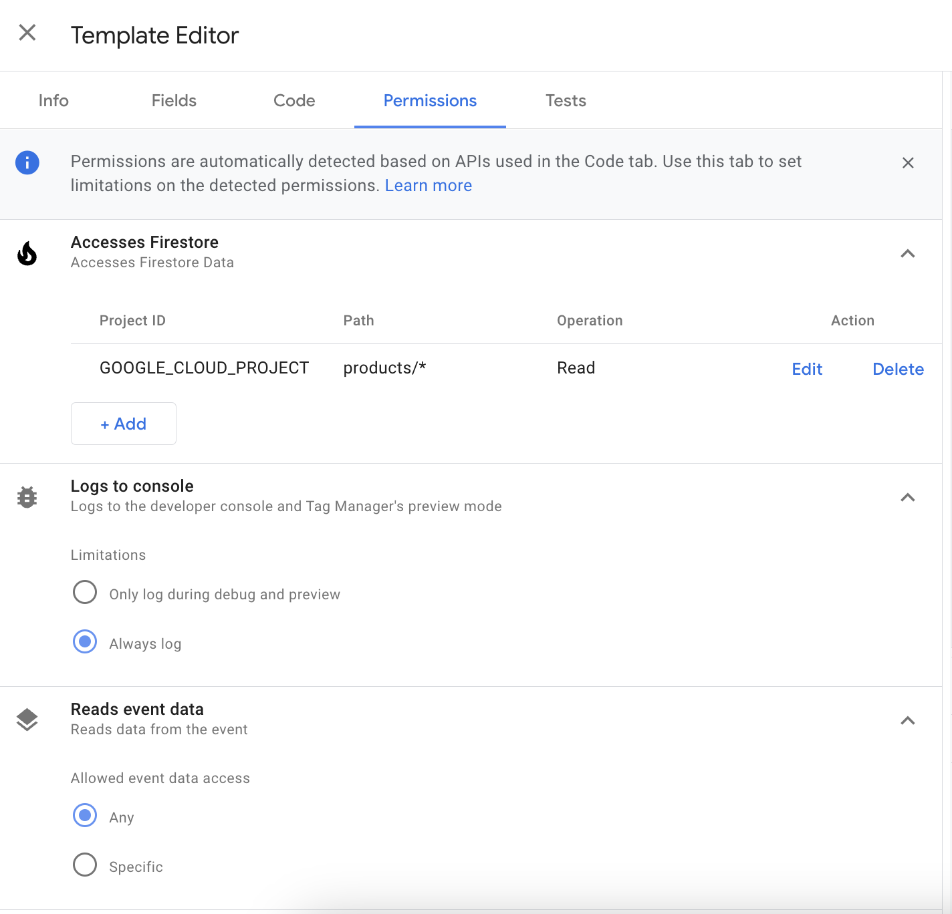This screenshot has height=914, width=952.
Task: Click the bug icon beside Logs to console
Action: (x=27, y=497)
